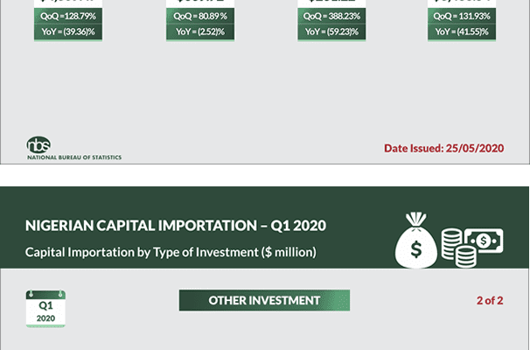Select the YoY = (2.52)% label

[200, 32]
